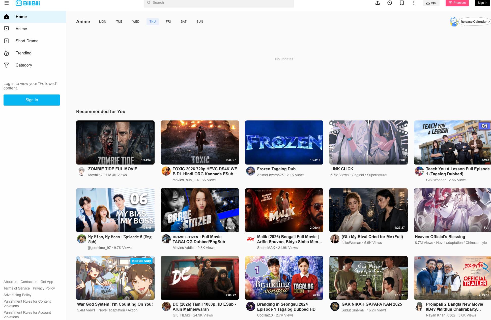Open the Terms of Service link

(x=17, y=289)
